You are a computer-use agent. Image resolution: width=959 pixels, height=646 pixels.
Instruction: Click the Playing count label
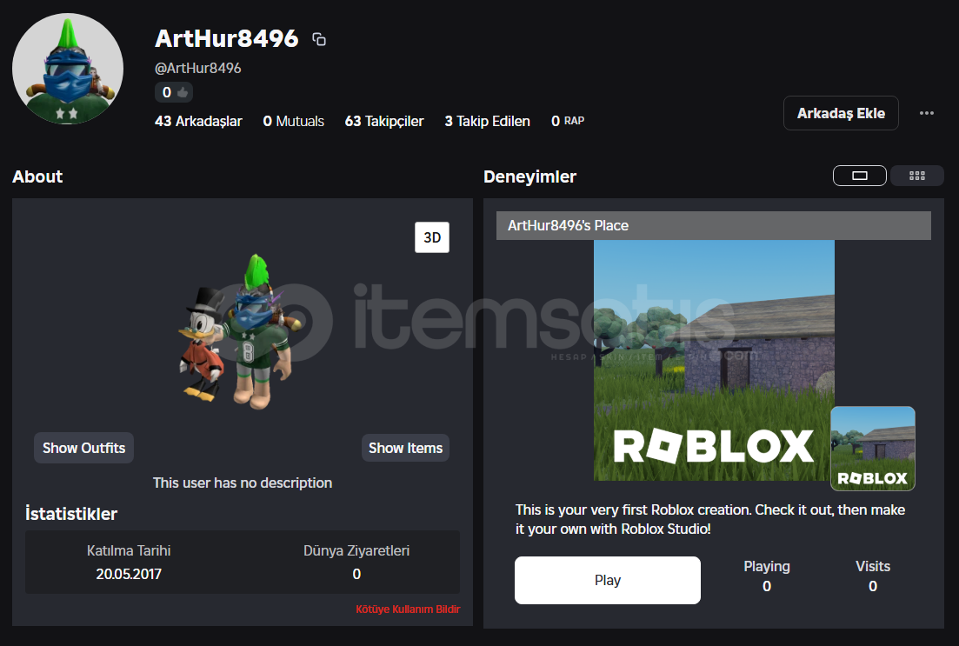(x=767, y=567)
